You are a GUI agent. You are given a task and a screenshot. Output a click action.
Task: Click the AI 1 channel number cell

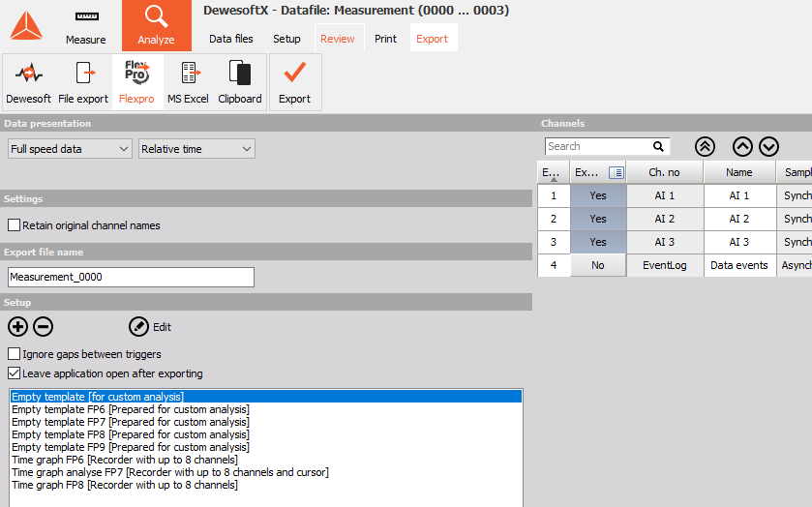tap(665, 195)
